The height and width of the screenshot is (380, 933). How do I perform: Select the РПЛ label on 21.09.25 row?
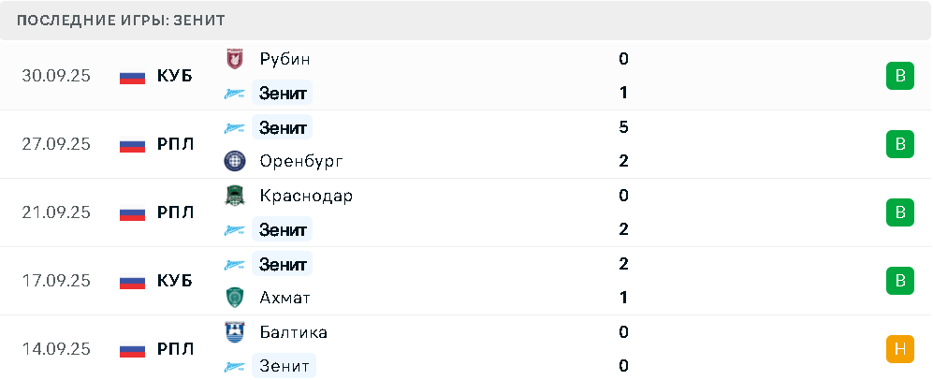[175, 212]
